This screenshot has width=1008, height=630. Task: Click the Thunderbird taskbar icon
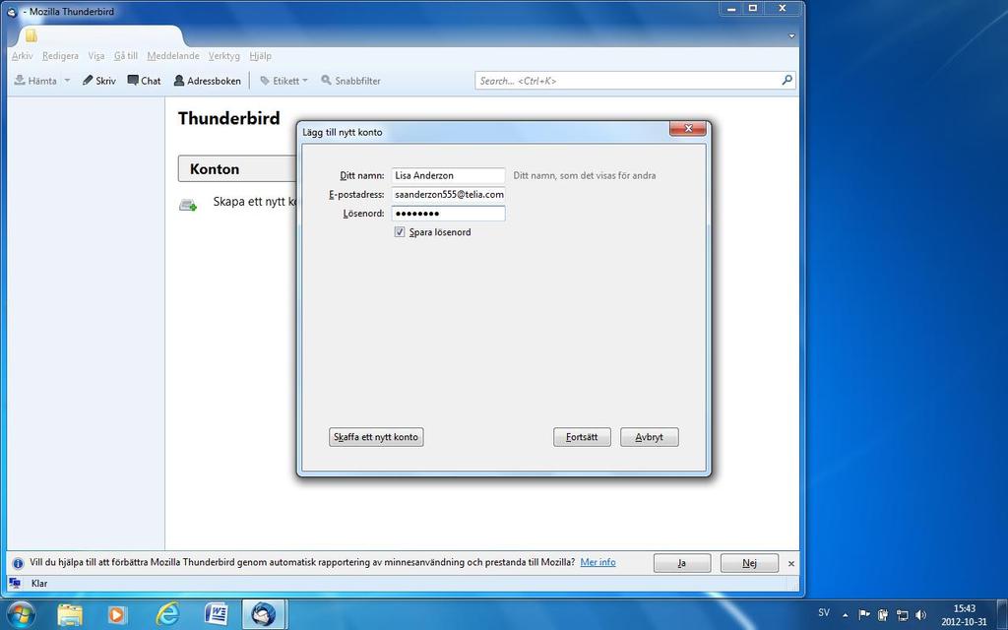264,614
